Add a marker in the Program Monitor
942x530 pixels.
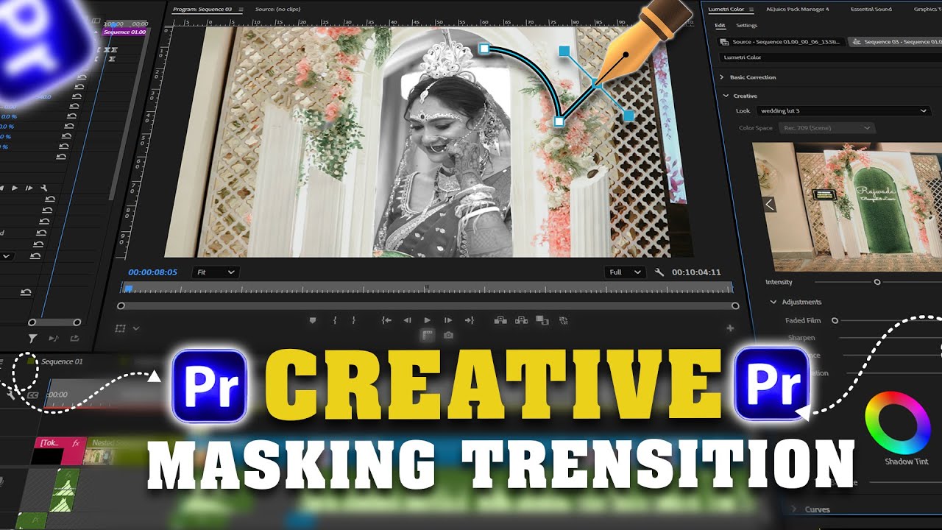pos(313,320)
